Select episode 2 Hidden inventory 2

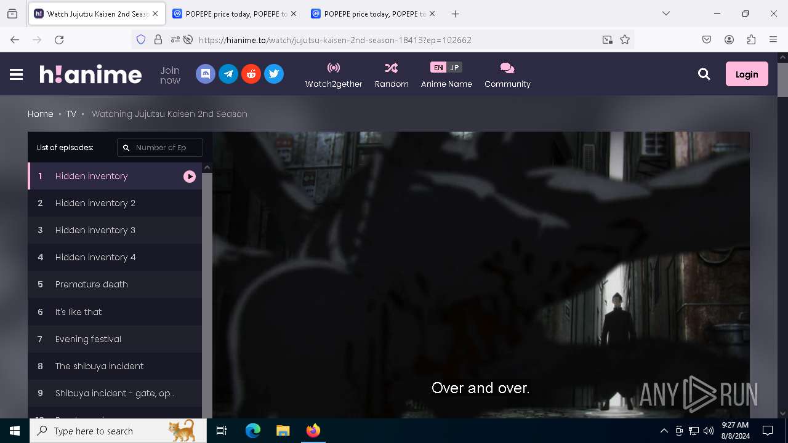coord(115,203)
